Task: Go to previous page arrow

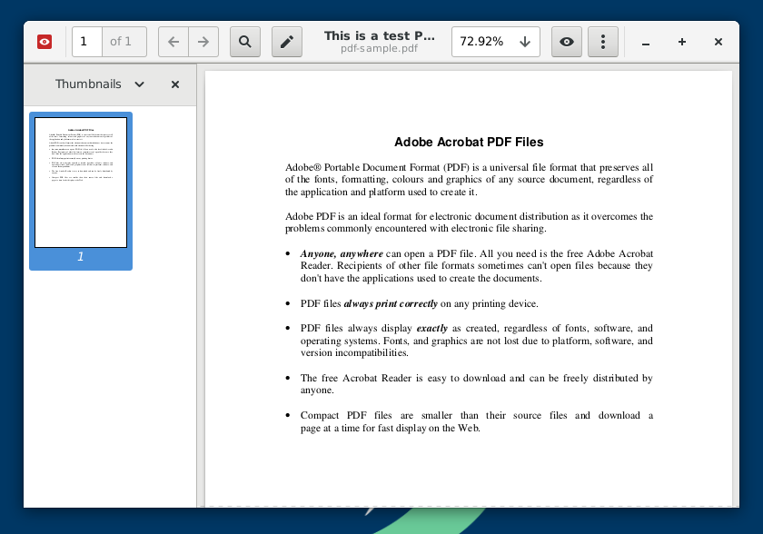Action: 173,42
